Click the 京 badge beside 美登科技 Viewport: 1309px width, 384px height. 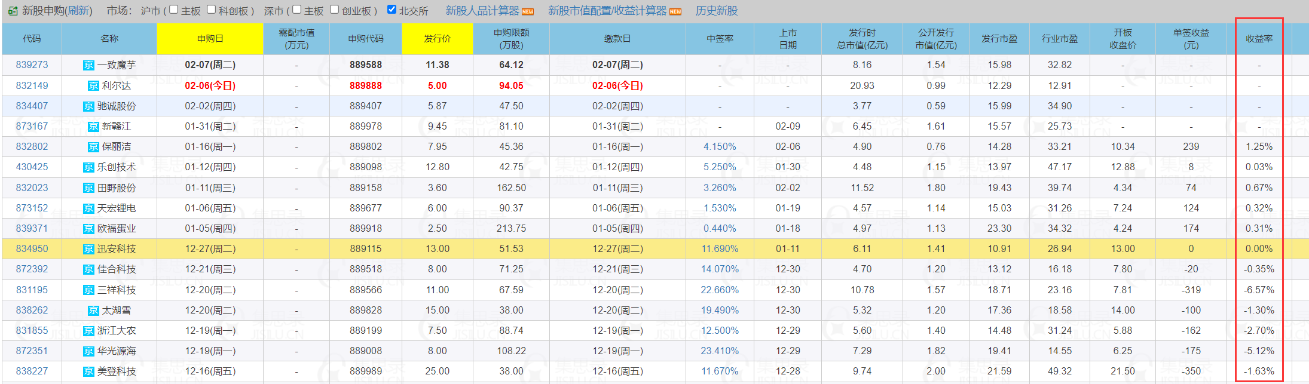88,371
